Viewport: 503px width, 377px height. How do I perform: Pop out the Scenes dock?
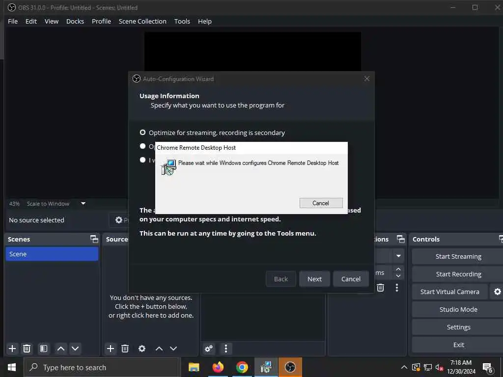pos(94,239)
